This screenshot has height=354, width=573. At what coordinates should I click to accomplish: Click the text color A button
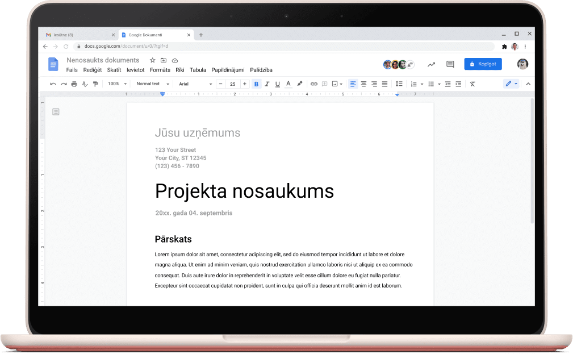[288, 84]
